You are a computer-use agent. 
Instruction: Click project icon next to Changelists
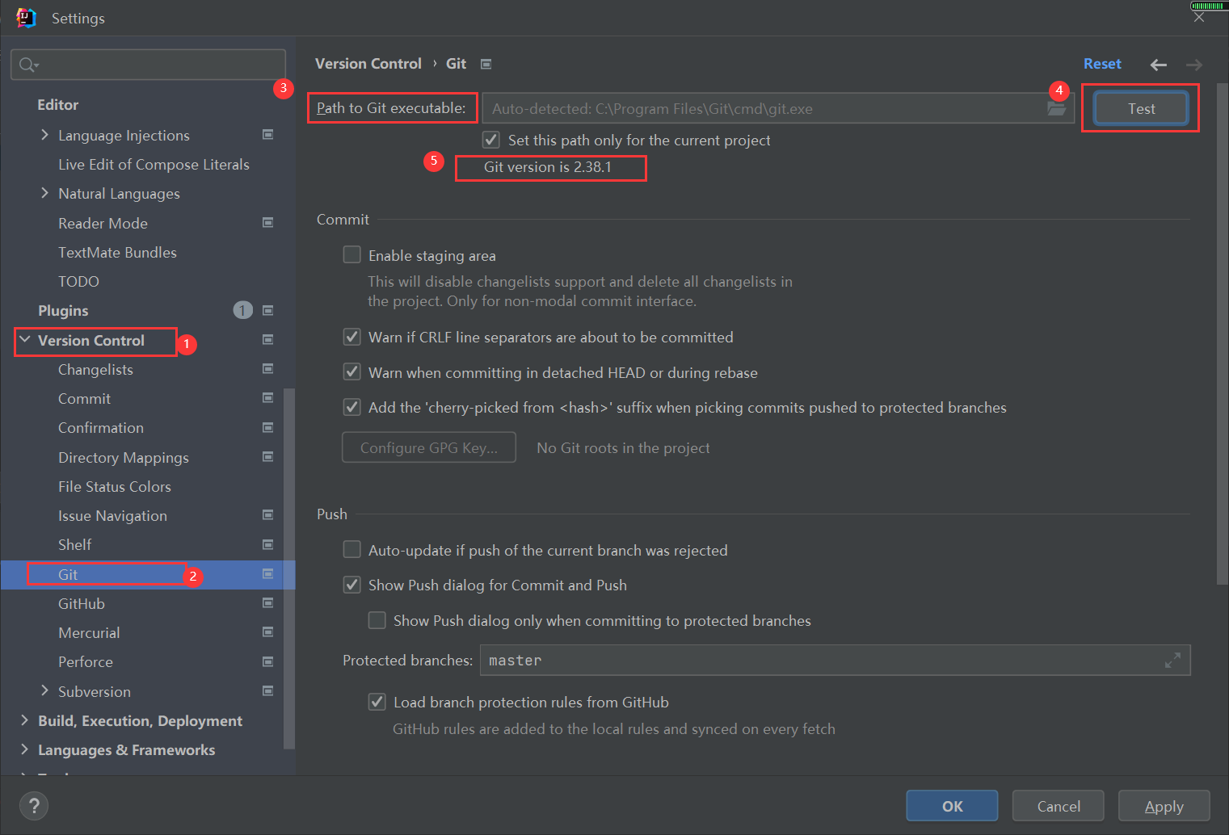pos(267,369)
